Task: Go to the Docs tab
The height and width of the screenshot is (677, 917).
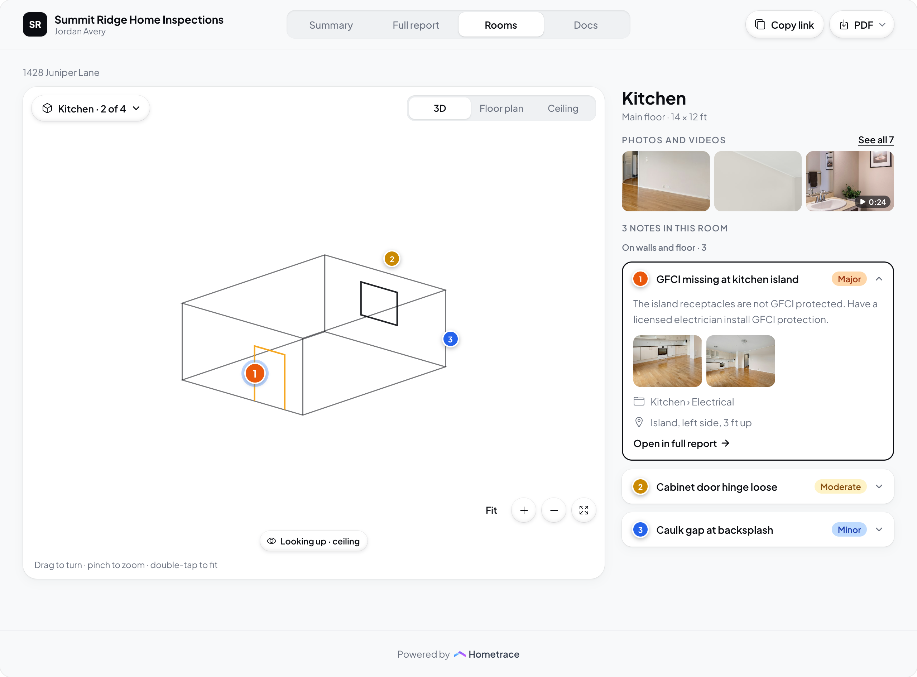Action: pos(586,25)
